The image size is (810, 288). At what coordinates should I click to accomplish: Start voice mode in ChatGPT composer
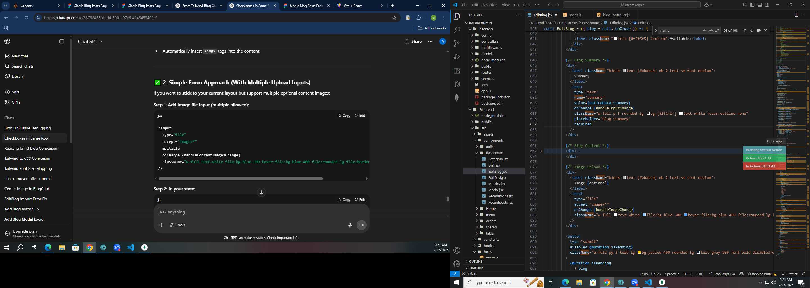(x=362, y=225)
